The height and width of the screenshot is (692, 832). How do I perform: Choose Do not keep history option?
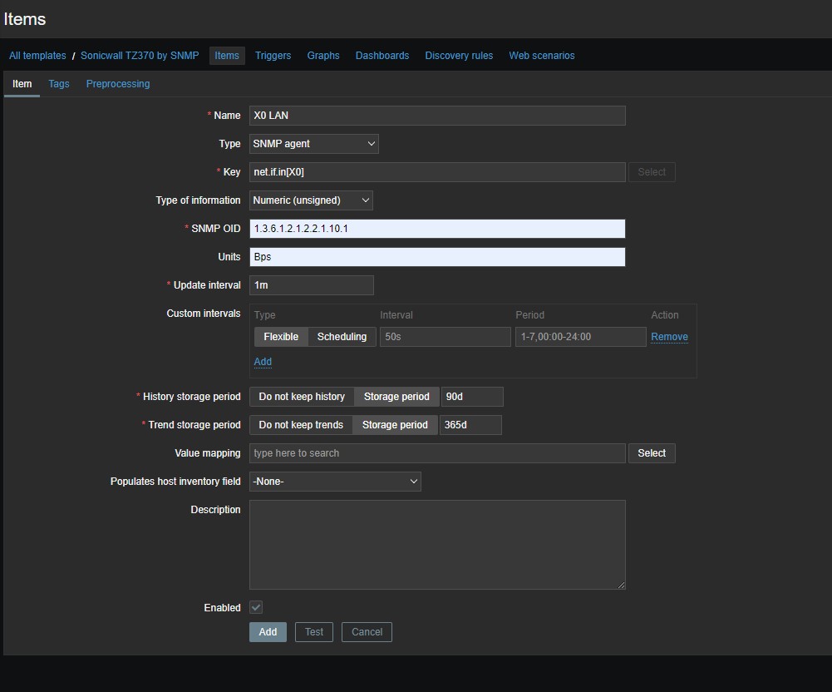point(302,397)
